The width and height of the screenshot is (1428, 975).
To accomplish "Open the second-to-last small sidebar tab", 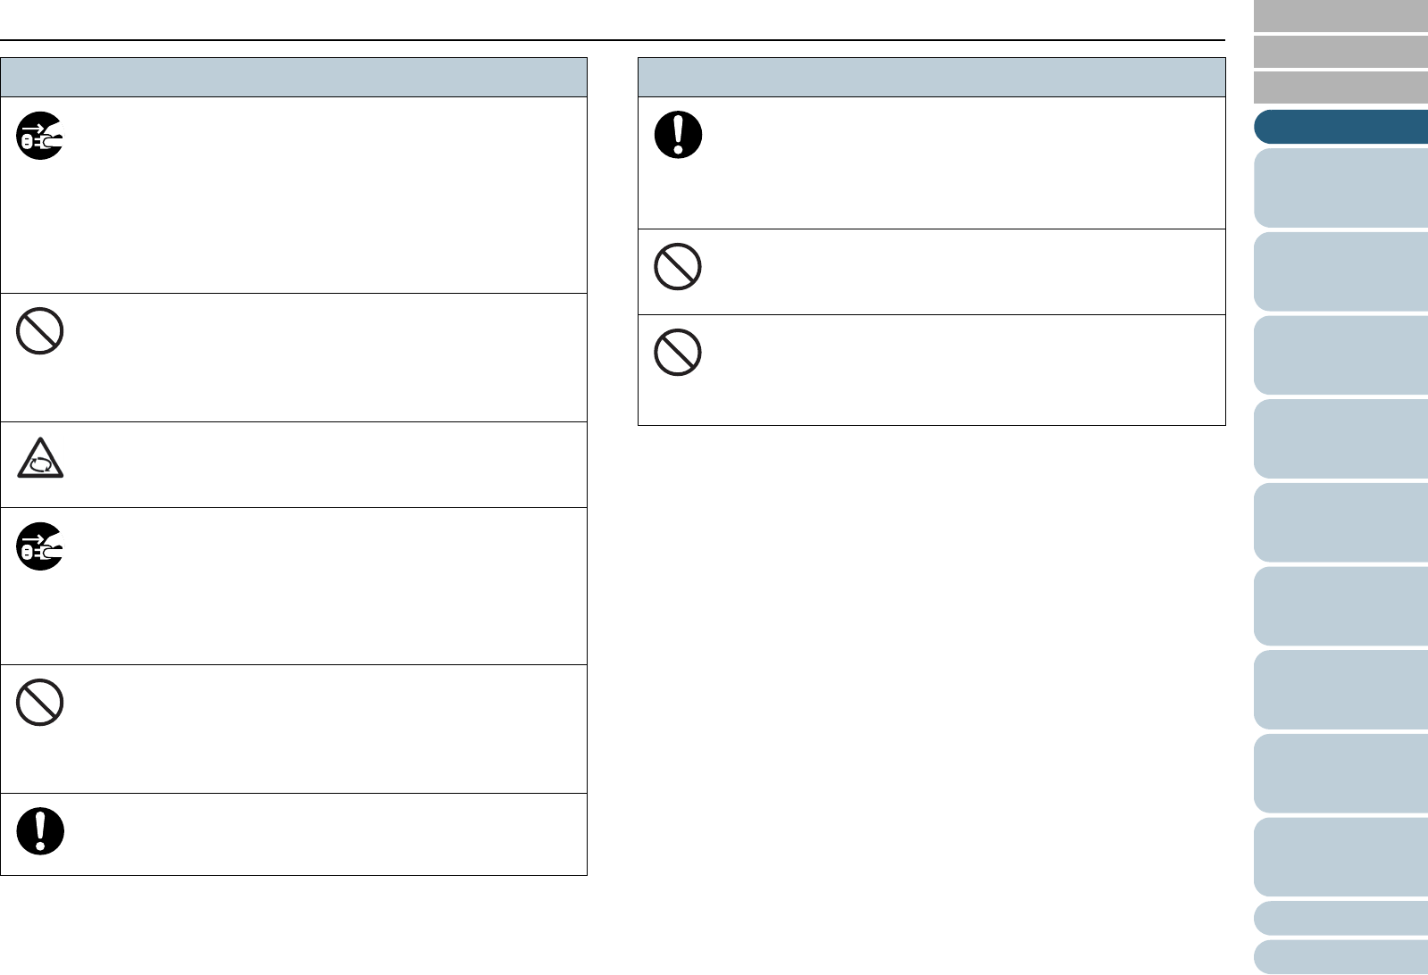I will (1340, 918).
